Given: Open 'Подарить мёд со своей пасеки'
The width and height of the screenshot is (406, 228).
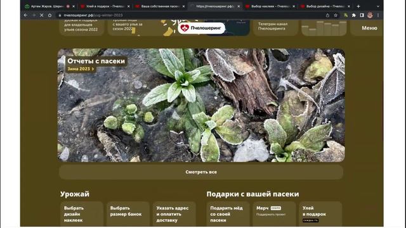Looking at the screenshot, I should [228, 214].
